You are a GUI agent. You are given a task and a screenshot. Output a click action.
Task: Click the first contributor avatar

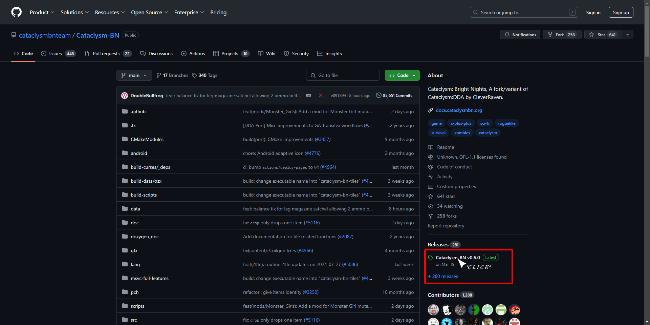tap(433, 310)
